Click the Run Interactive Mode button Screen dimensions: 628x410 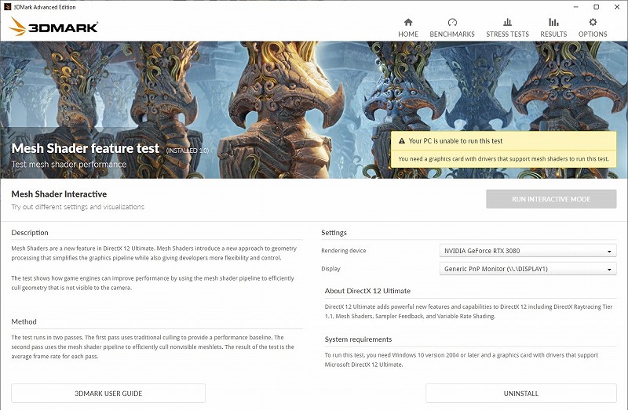pyautogui.click(x=551, y=199)
